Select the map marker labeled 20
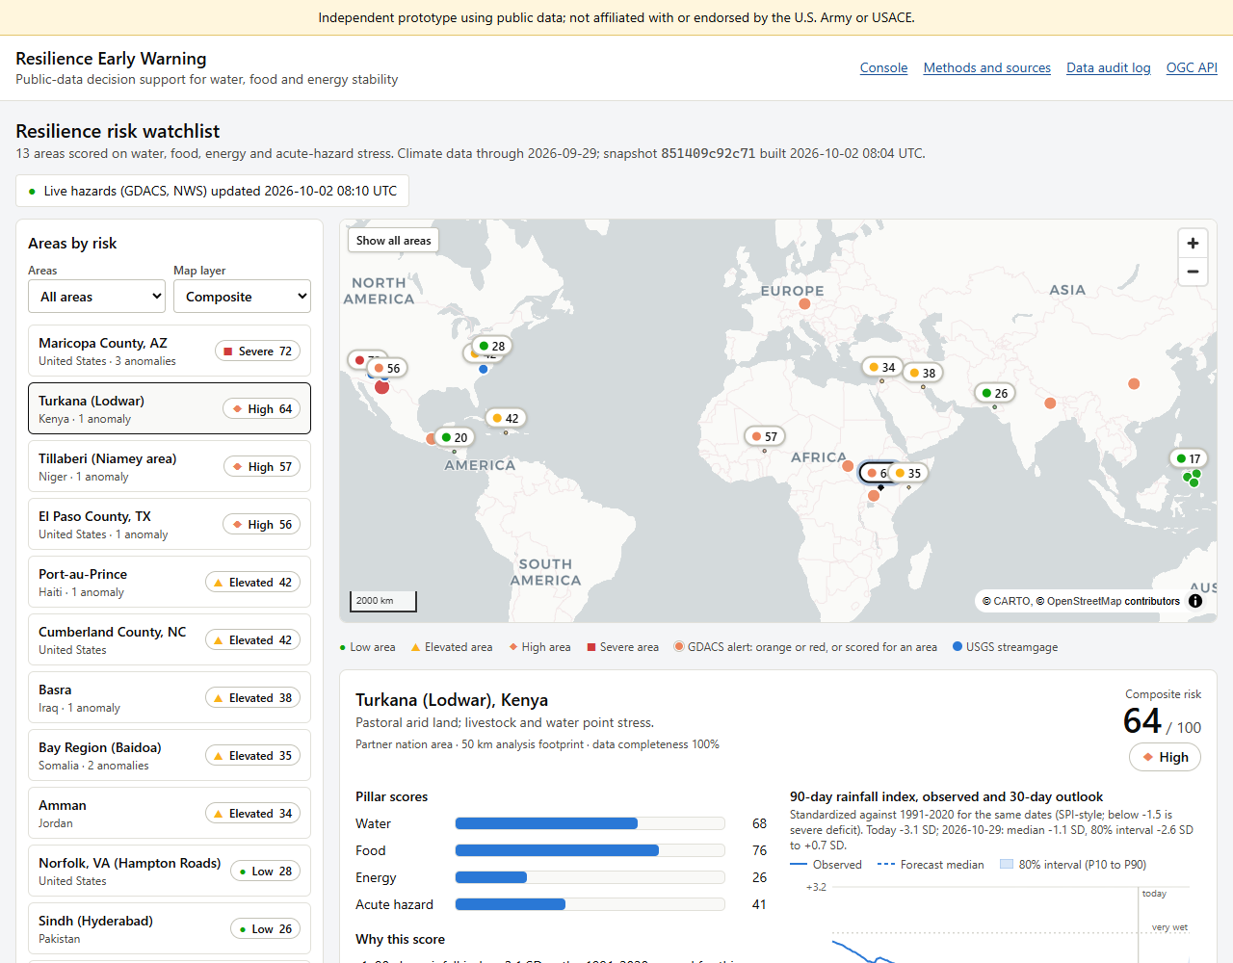The image size is (1233, 963). point(455,437)
